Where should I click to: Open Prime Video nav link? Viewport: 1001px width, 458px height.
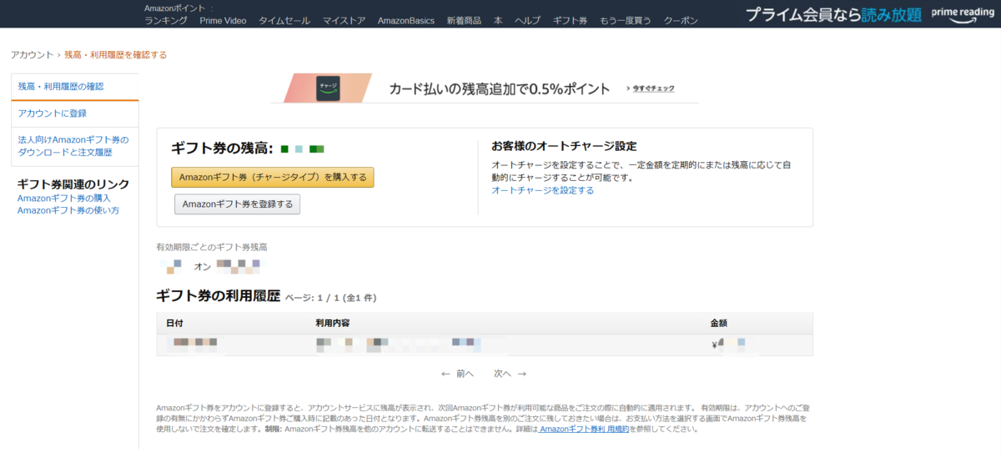[223, 21]
